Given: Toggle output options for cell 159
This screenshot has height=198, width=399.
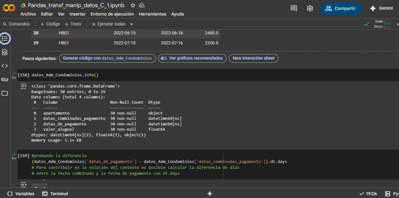Looking at the screenshot, I should (24, 185).
